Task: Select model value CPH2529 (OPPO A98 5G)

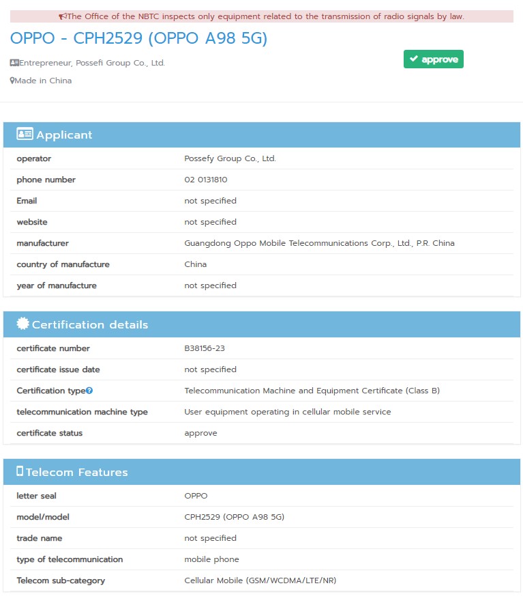Action: tap(235, 517)
